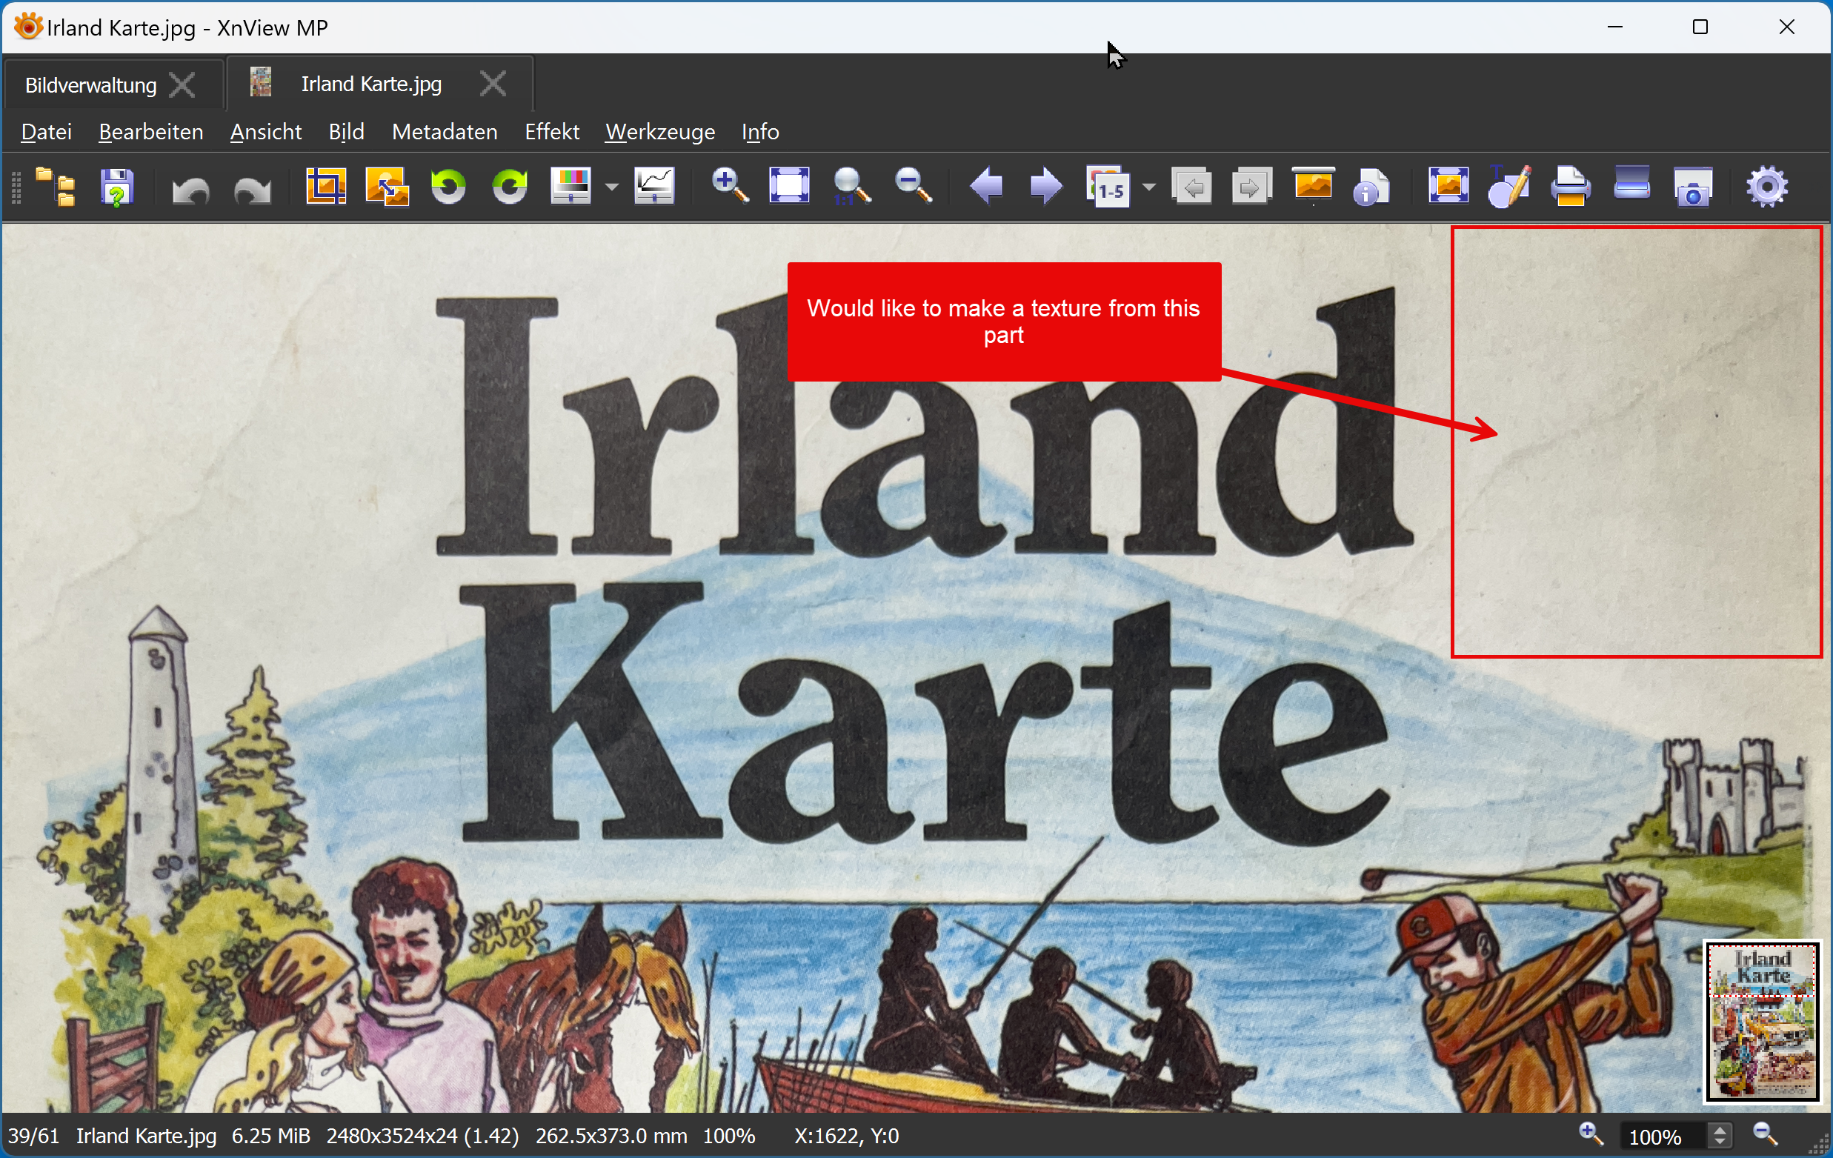The height and width of the screenshot is (1158, 1833).
Task: Rotate the image counter-clockwise
Action: click(448, 187)
